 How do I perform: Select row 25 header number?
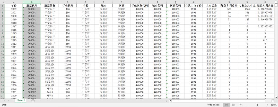tap(2, 89)
